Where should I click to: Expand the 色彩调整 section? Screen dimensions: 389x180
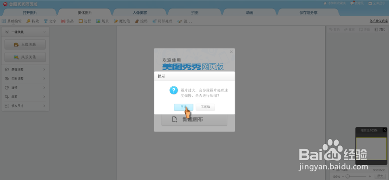(x=25, y=79)
